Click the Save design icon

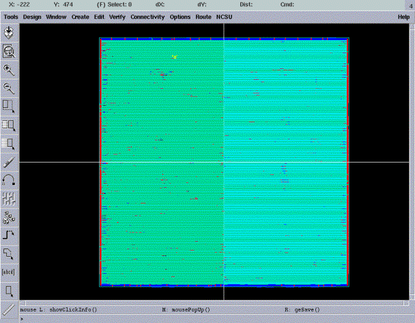click(x=10, y=32)
